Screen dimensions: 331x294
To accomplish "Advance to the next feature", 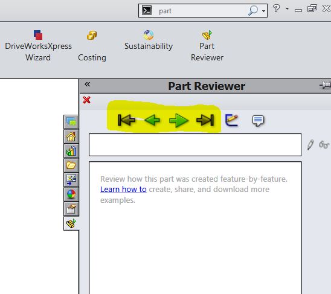I will (179, 120).
